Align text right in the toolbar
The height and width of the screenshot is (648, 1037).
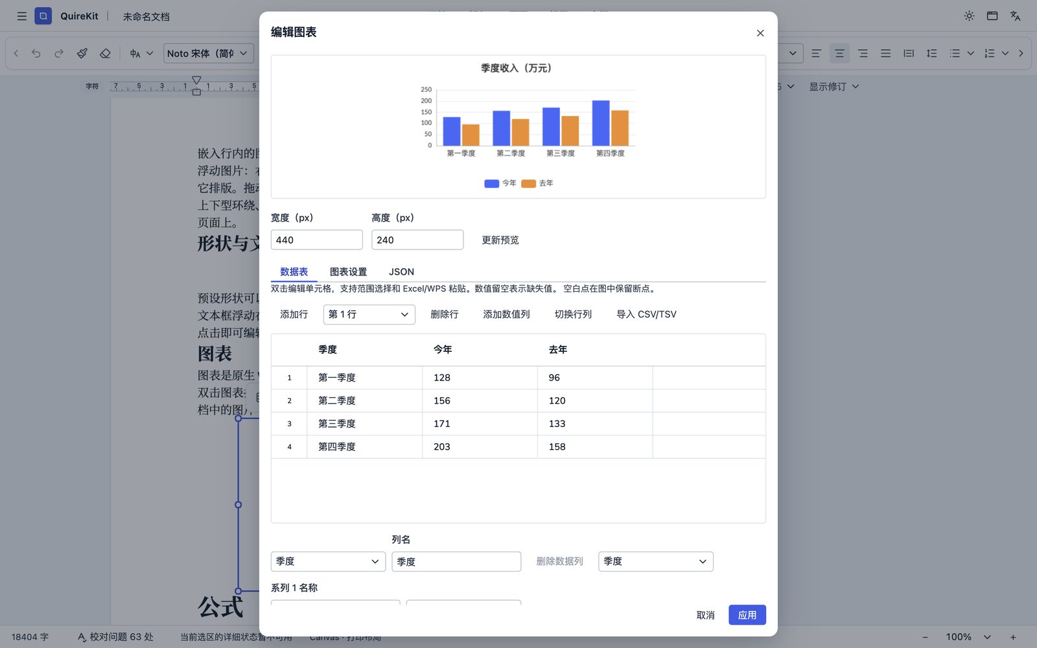point(863,53)
